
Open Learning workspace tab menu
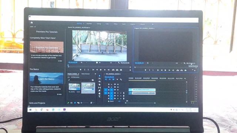point(84,24)
